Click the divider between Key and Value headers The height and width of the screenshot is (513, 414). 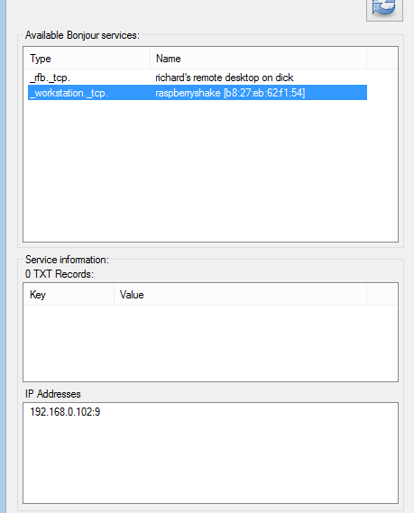point(115,295)
